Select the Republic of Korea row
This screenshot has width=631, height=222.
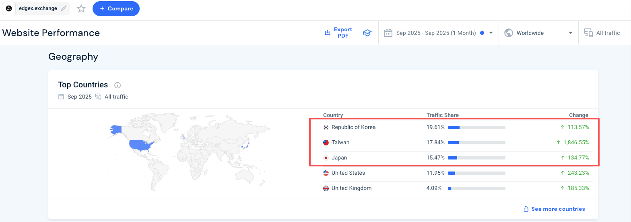[353, 127]
